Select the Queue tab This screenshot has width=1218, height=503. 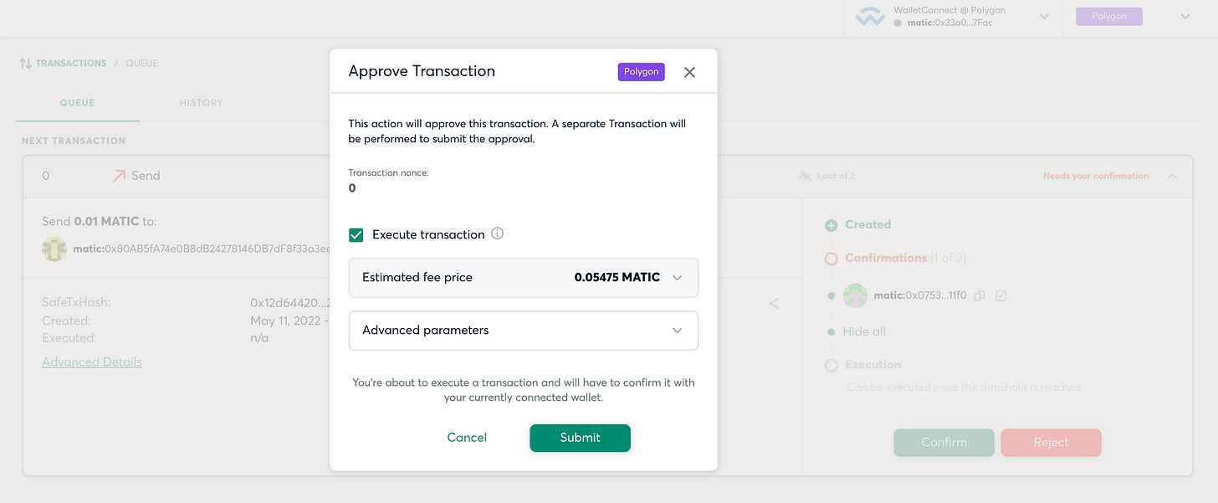[x=77, y=103]
